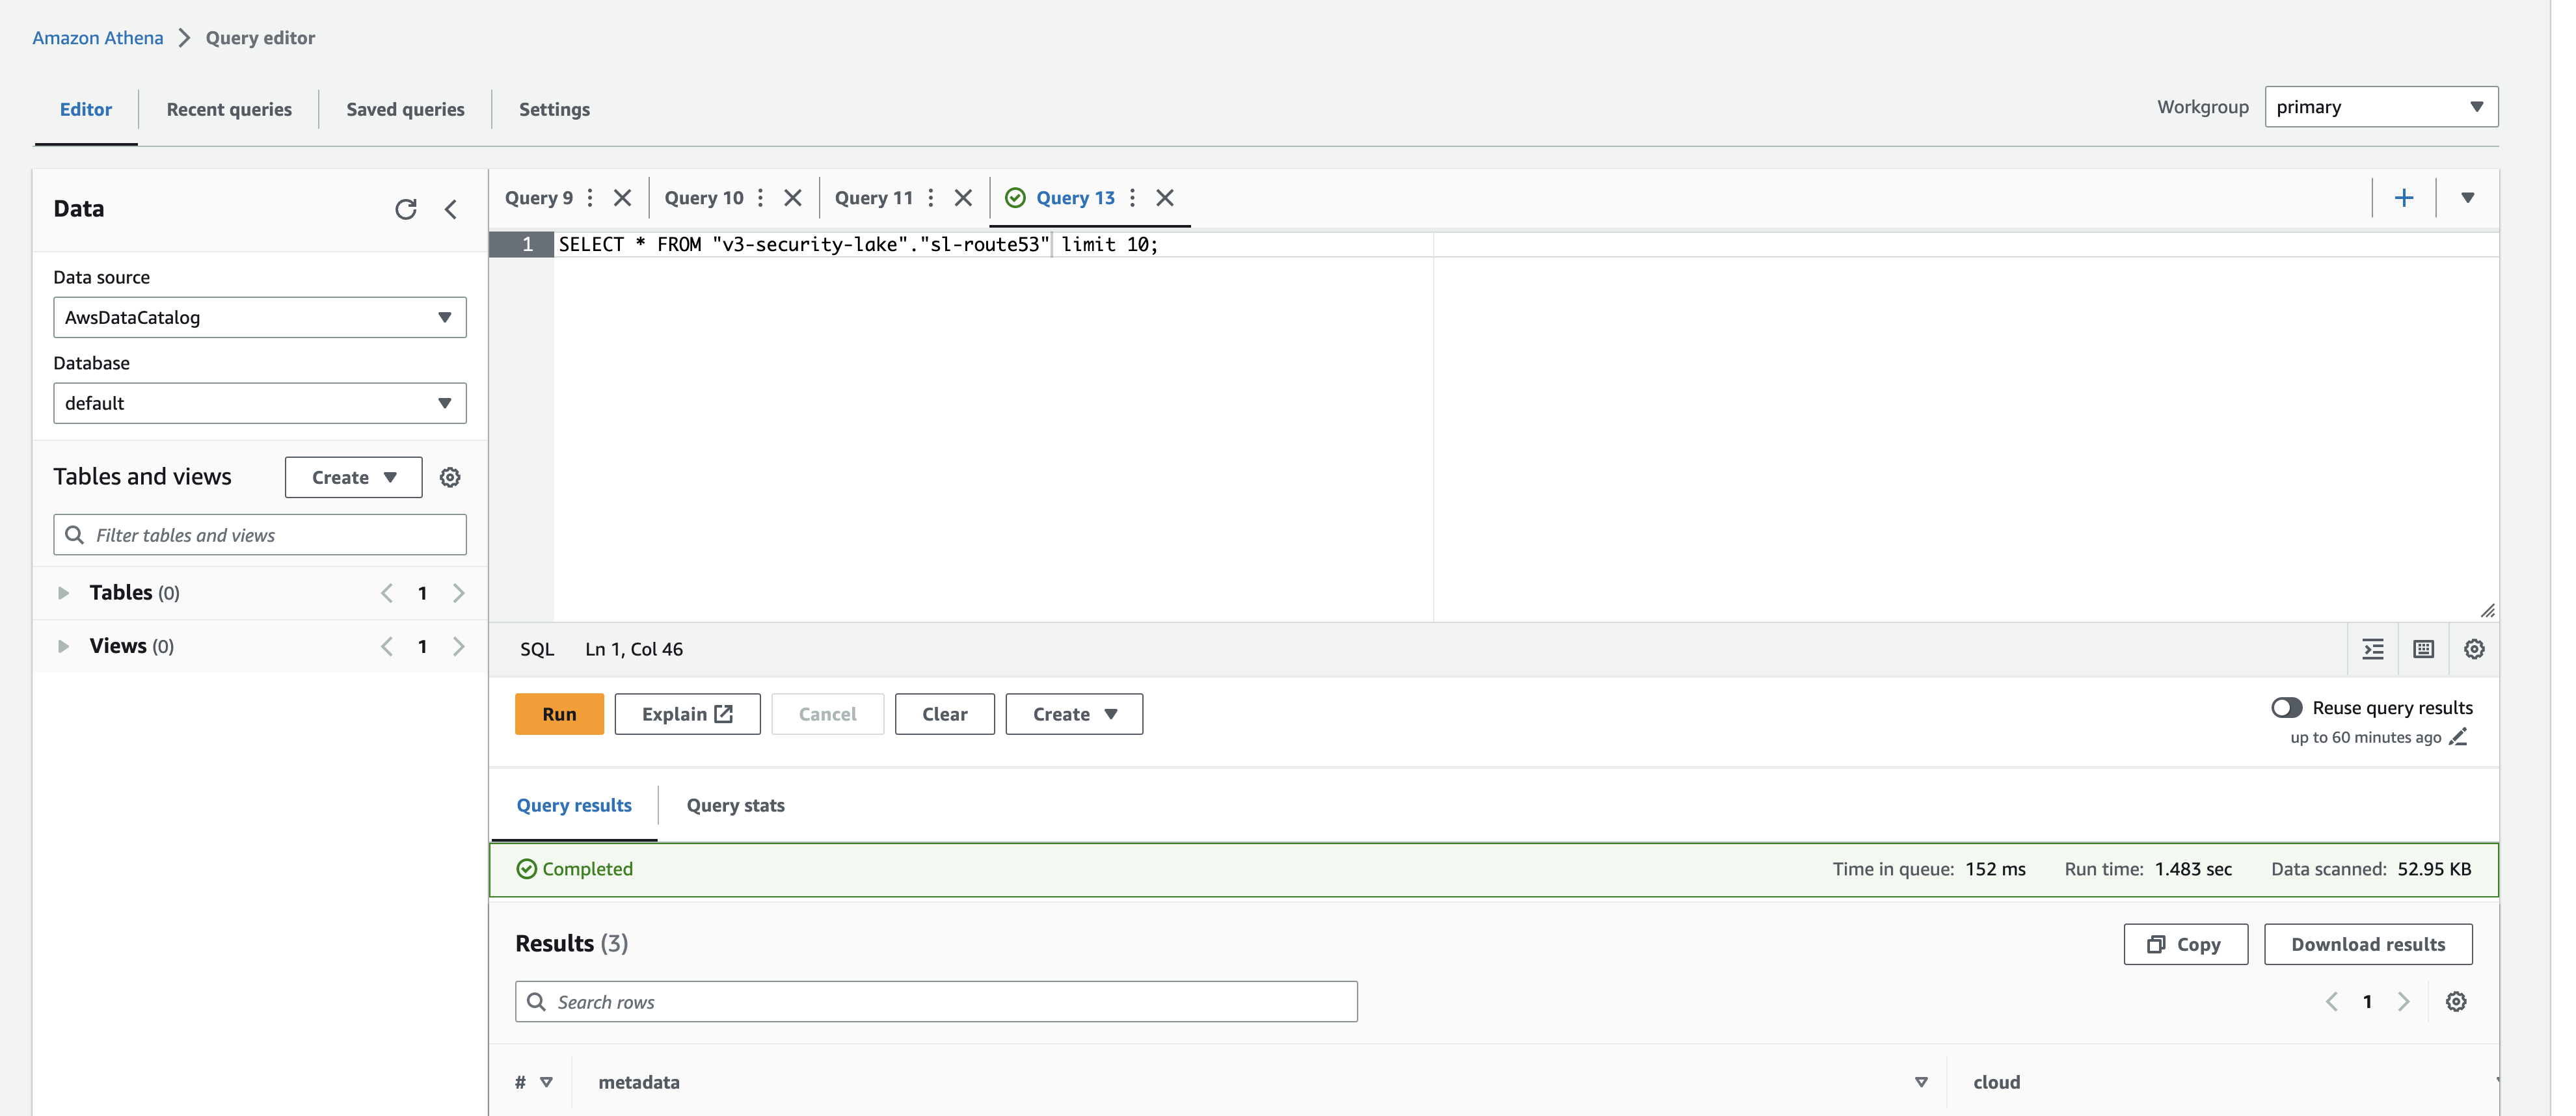Click the completed status check icon
The width and height of the screenshot is (2576, 1116).
pyautogui.click(x=526, y=868)
